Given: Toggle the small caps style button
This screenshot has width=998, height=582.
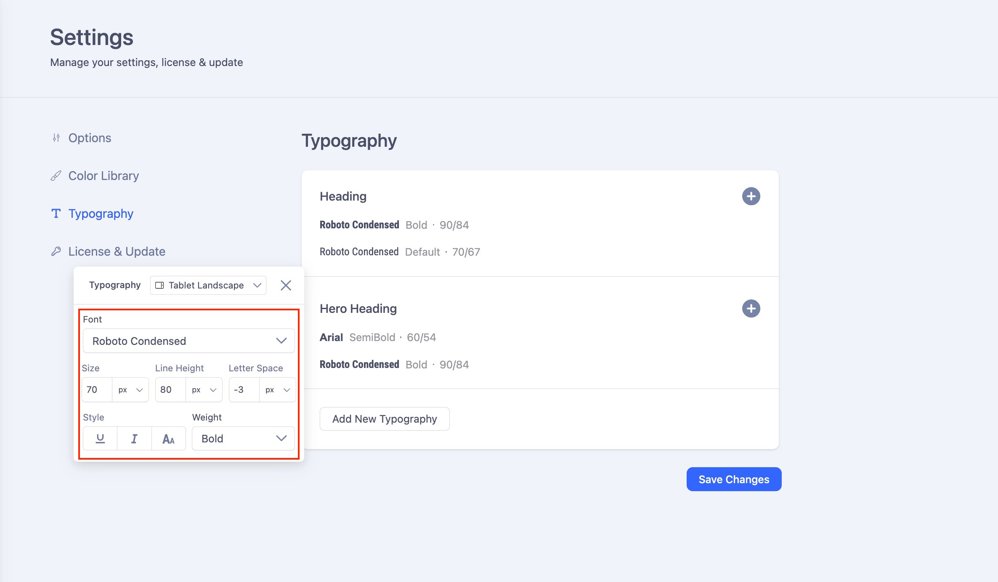Looking at the screenshot, I should (x=168, y=439).
